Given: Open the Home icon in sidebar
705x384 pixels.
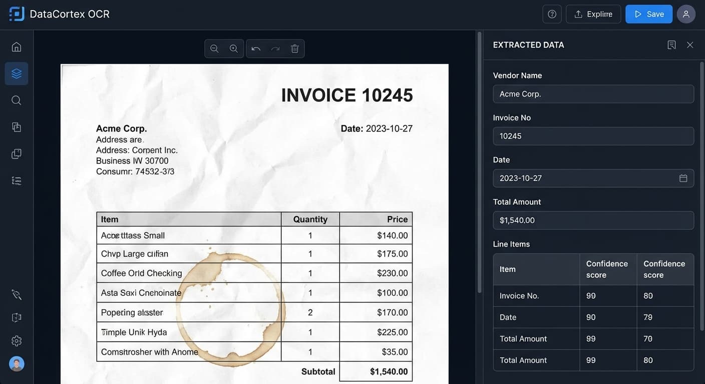Looking at the screenshot, I should (x=17, y=47).
